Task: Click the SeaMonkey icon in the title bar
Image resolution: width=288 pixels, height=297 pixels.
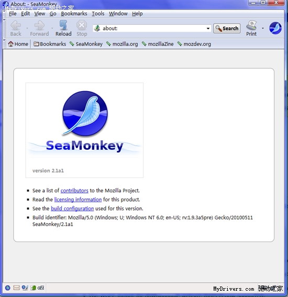Action: tap(6, 4)
